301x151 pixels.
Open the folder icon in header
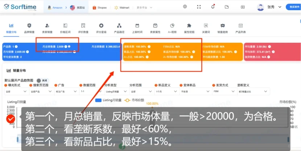227,7
